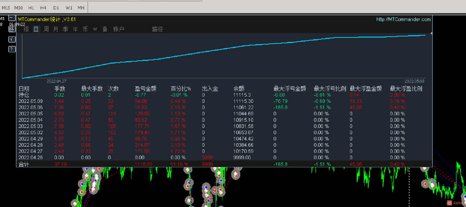Click initial balance value 9999.00
This screenshot has width=466, height=207.
click(x=242, y=157)
